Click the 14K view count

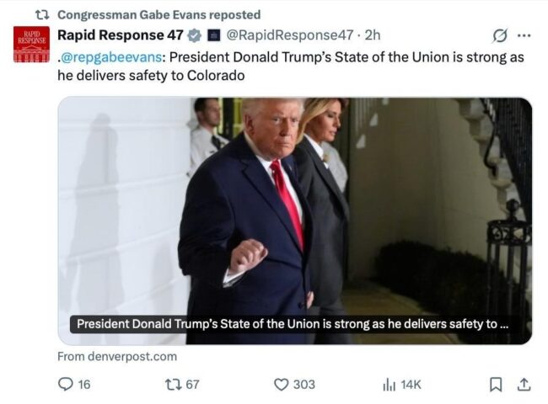[411, 385]
